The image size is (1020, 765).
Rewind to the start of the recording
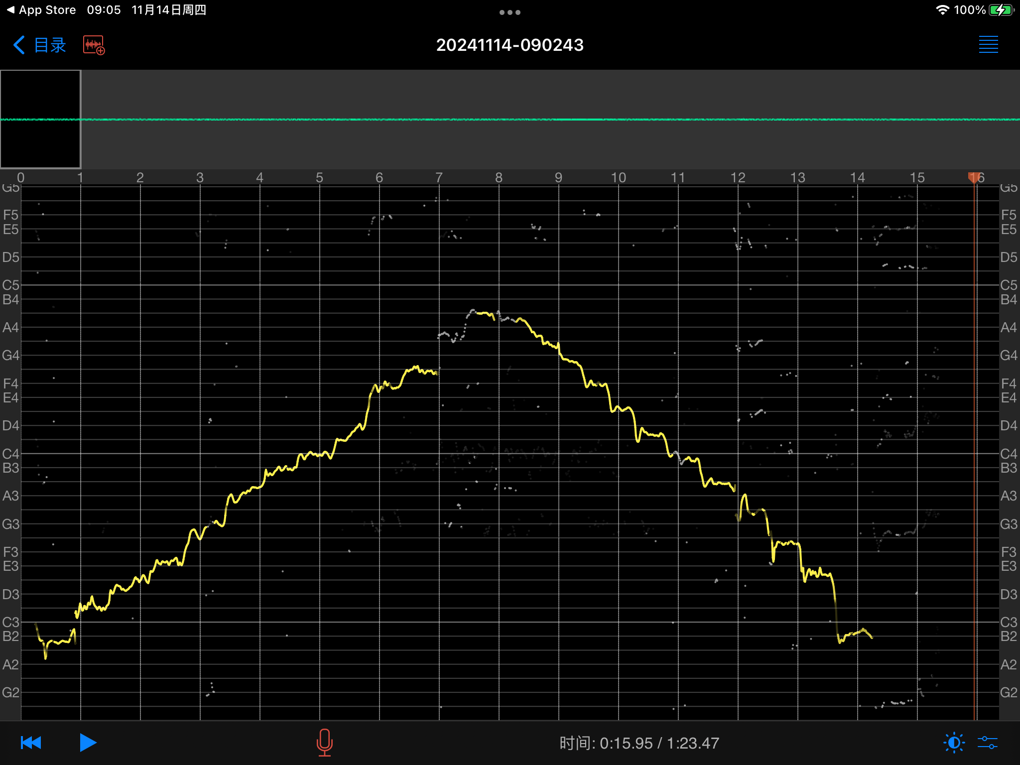pos(31,743)
